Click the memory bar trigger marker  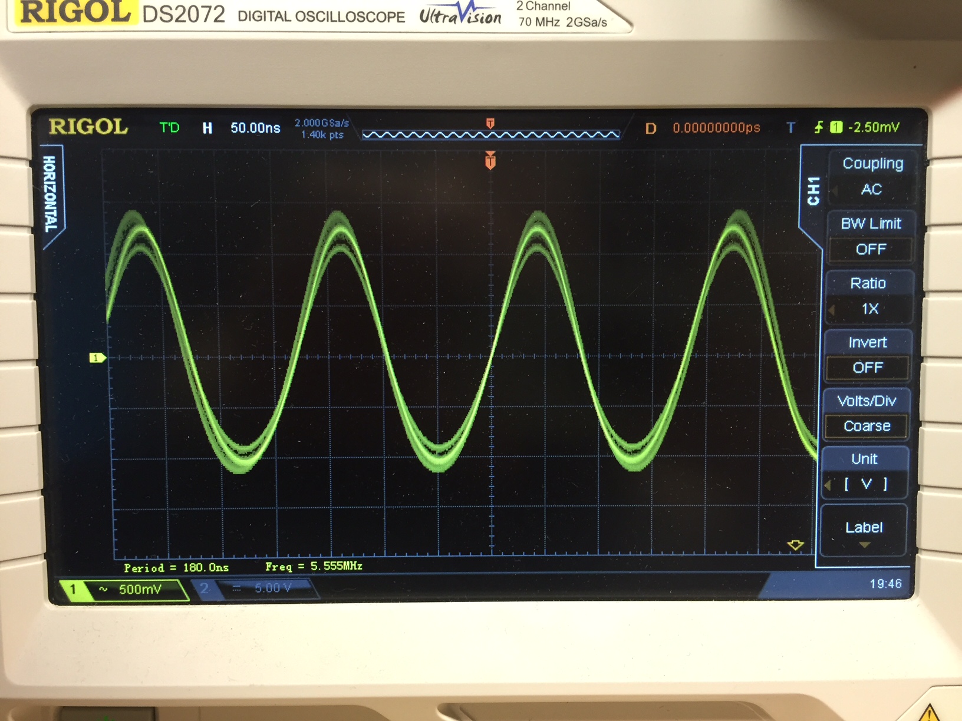click(490, 123)
